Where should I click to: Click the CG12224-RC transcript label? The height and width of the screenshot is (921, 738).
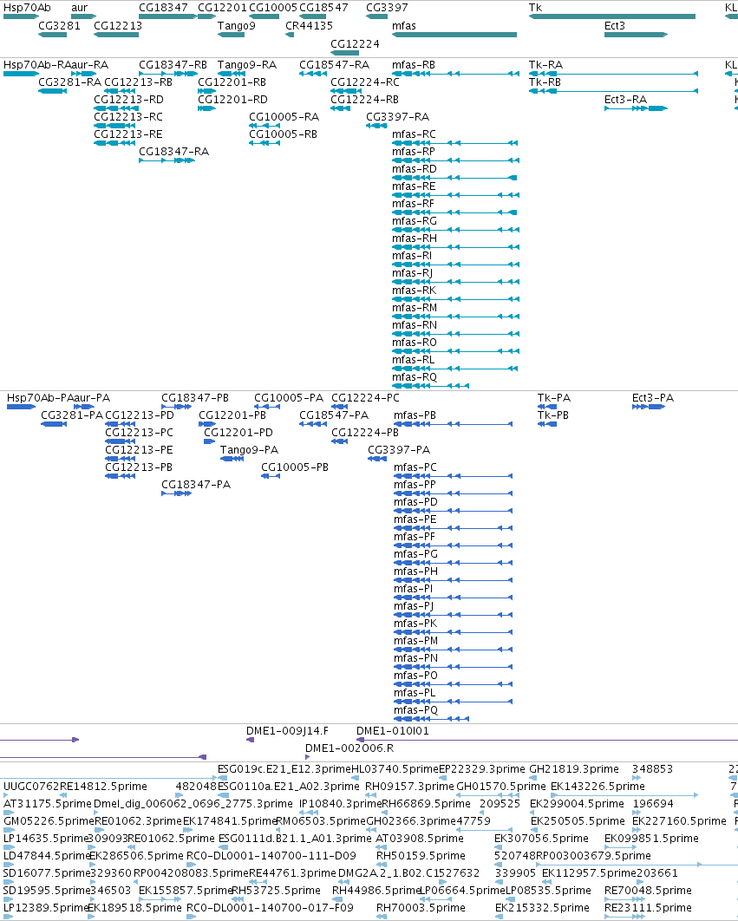[x=365, y=82]
